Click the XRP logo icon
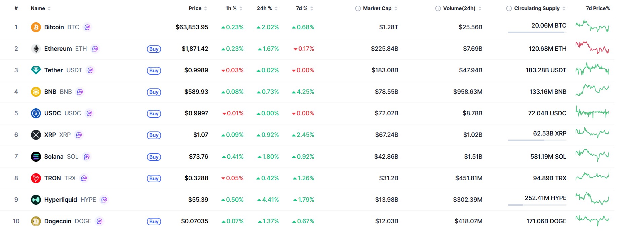 (36, 135)
